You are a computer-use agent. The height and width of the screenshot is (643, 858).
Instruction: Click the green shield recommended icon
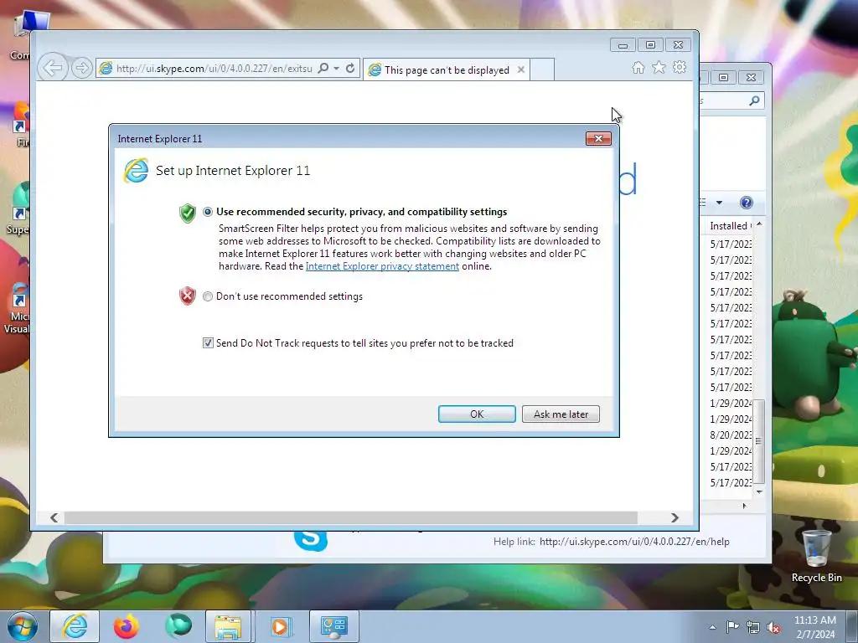[x=187, y=213]
